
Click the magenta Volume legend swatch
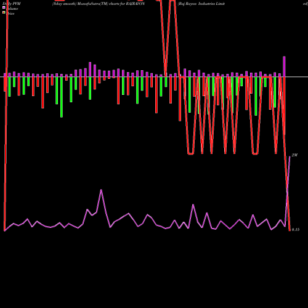(x=4, y=7)
